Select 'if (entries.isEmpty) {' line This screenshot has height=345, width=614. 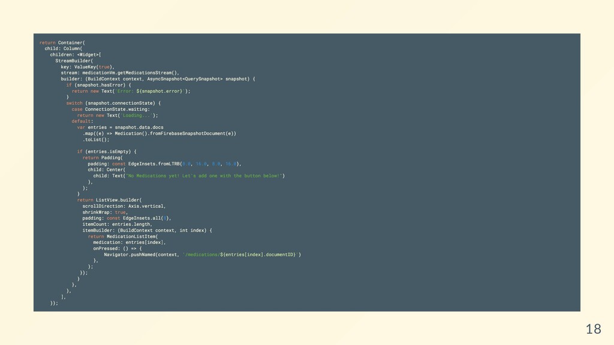click(107, 152)
